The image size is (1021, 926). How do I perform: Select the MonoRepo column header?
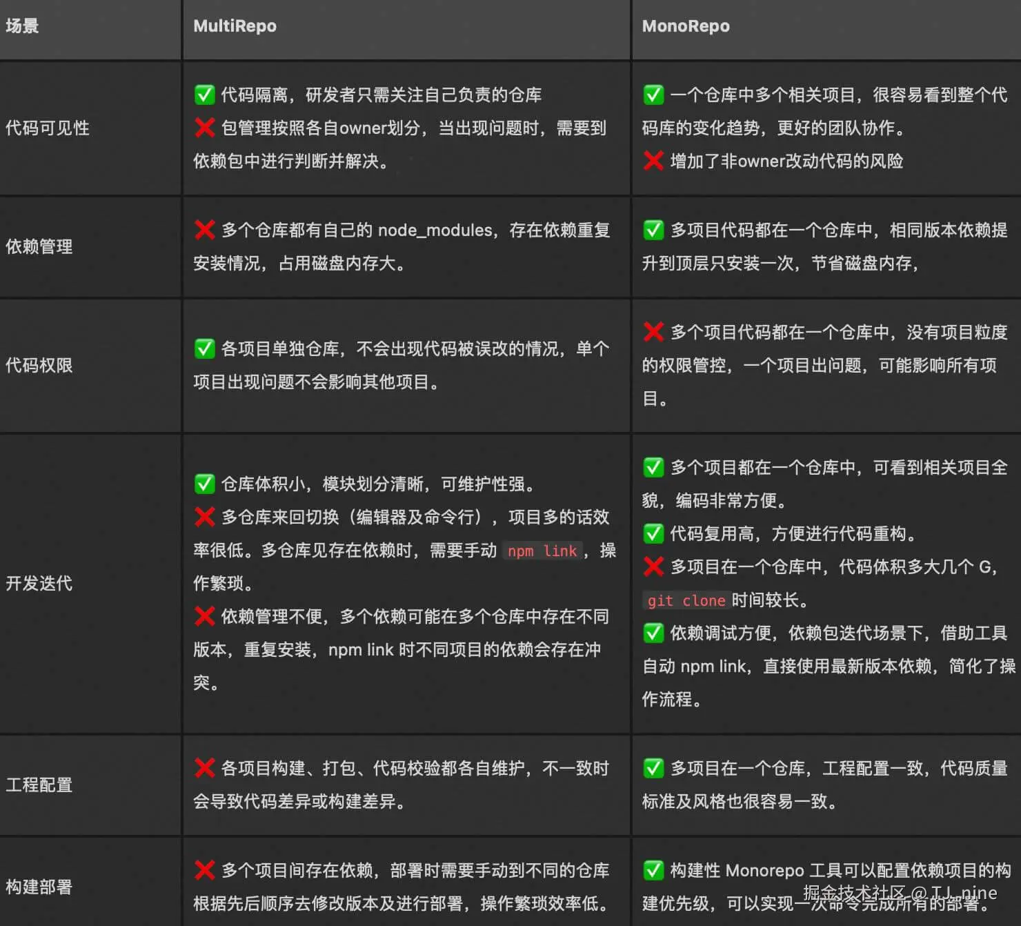click(x=686, y=26)
